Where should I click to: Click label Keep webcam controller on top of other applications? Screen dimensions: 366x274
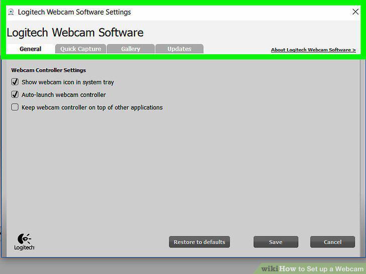[92, 107]
